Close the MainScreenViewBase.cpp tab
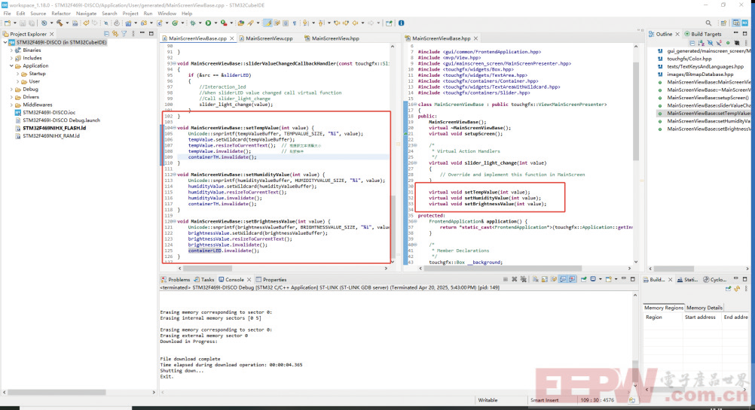The height and width of the screenshot is (410, 755). click(x=232, y=38)
